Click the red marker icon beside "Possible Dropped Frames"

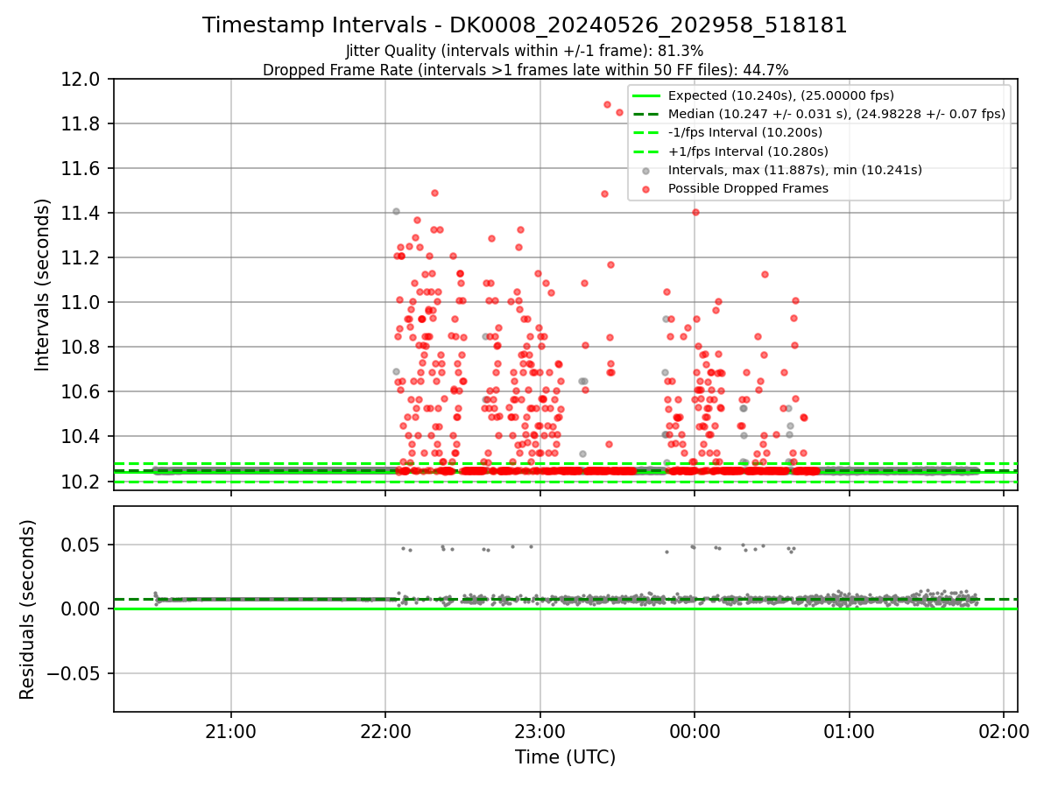point(645,188)
